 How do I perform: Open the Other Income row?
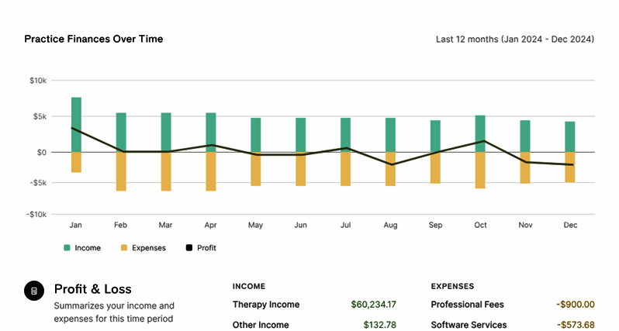[x=261, y=325]
